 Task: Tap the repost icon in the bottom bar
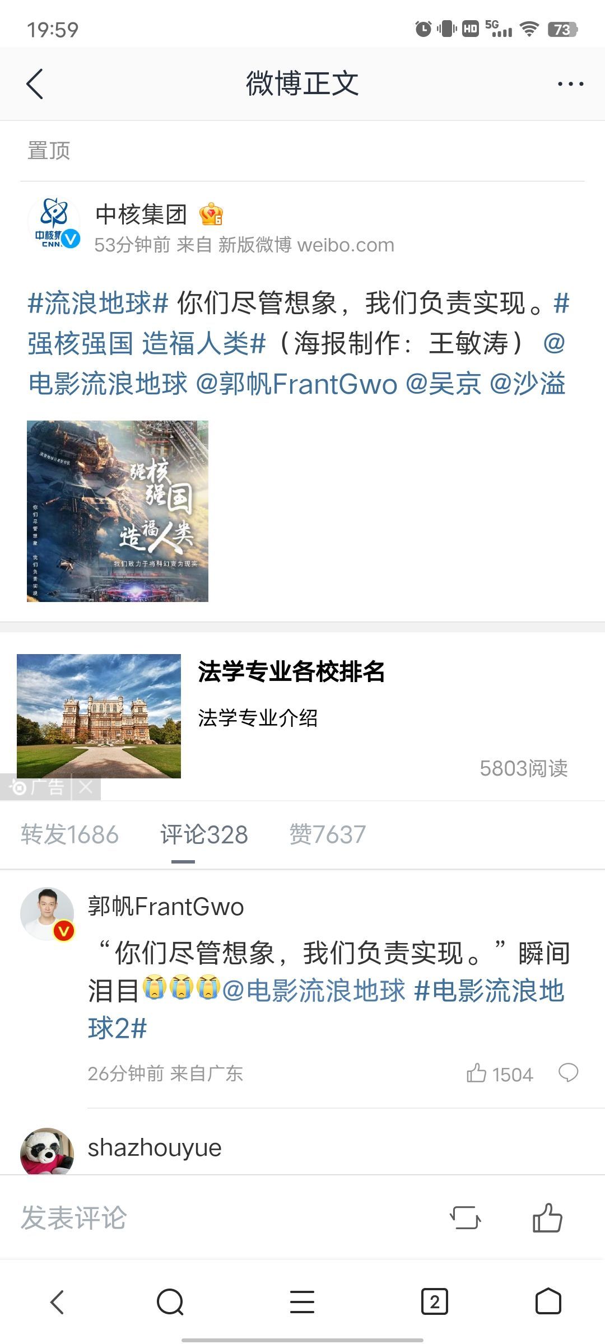coord(466,1217)
